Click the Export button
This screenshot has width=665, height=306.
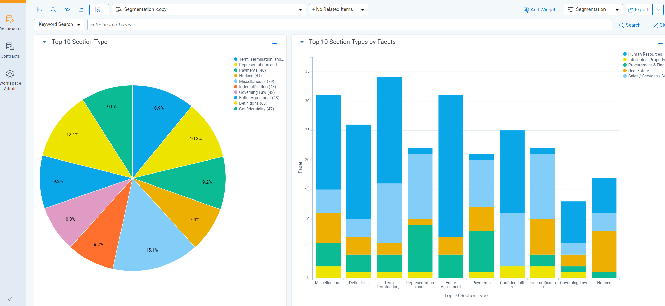[x=639, y=9]
